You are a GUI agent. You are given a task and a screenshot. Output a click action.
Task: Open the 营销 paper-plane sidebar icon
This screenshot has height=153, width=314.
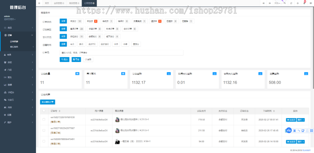[5, 70]
